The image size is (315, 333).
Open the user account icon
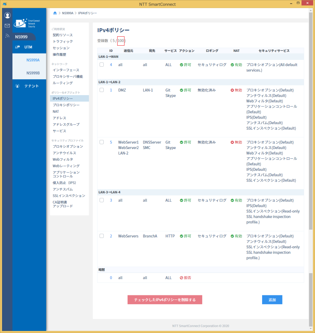click(x=8, y=15)
